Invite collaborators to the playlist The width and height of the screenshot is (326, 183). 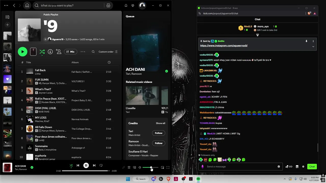tap(59, 52)
